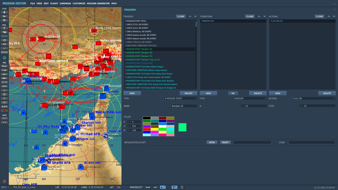338x190 pixels.
Task: Click the red exit icon at bottom left
Action: point(4,181)
